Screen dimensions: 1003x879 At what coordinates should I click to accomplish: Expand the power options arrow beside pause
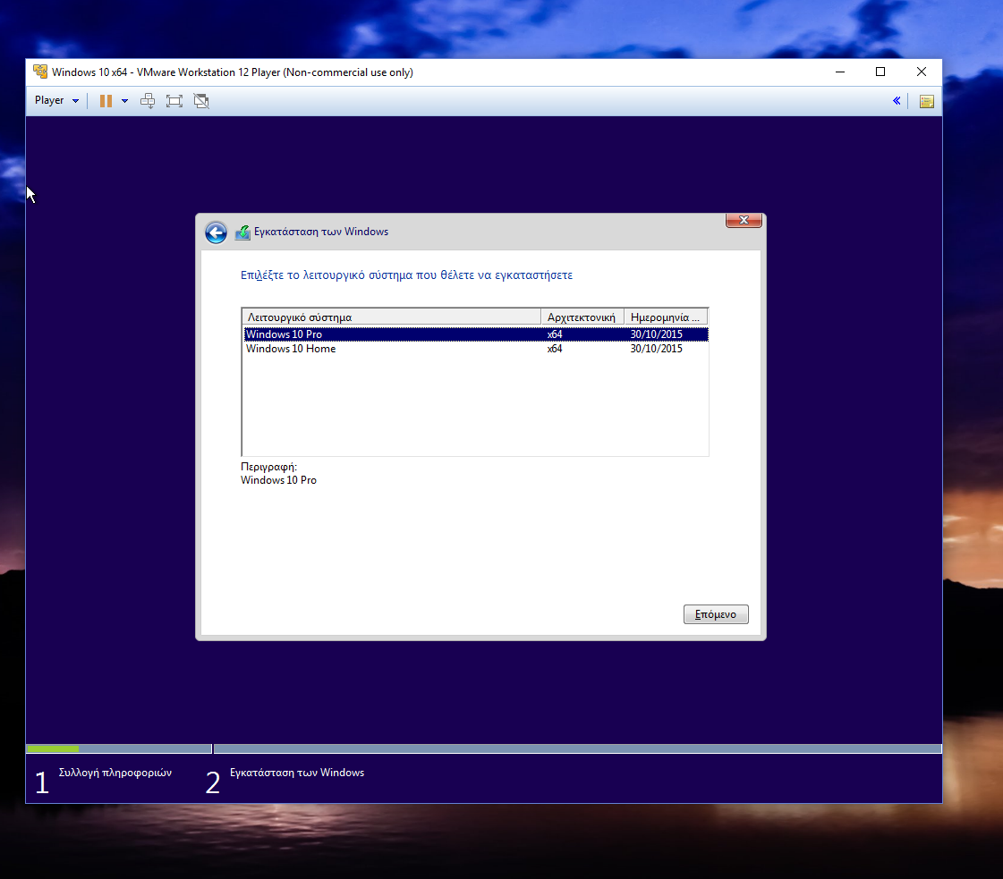click(x=124, y=101)
